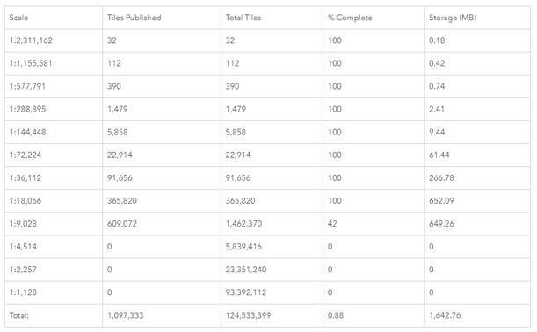Select the 1:4,514 scale cell
Image resolution: width=537 pixels, height=332 pixels.
point(54,247)
